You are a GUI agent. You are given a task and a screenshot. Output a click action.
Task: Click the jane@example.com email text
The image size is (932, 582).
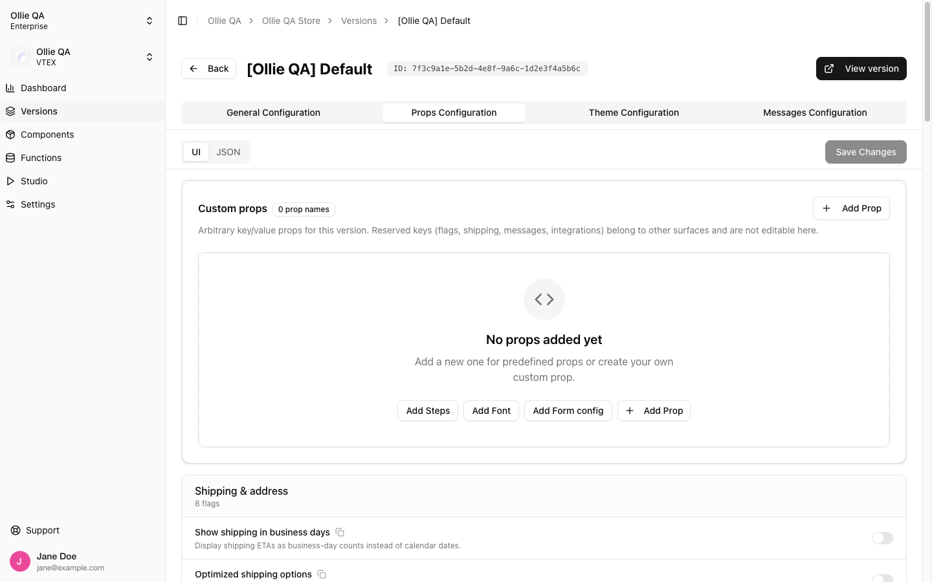pyautogui.click(x=71, y=568)
